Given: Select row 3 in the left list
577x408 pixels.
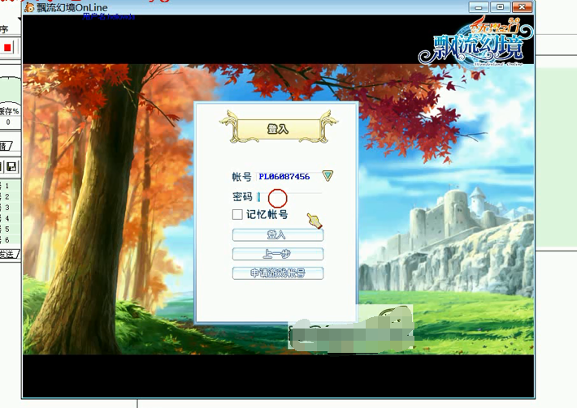Looking at the screenshot, I should [x=7, y=208].
